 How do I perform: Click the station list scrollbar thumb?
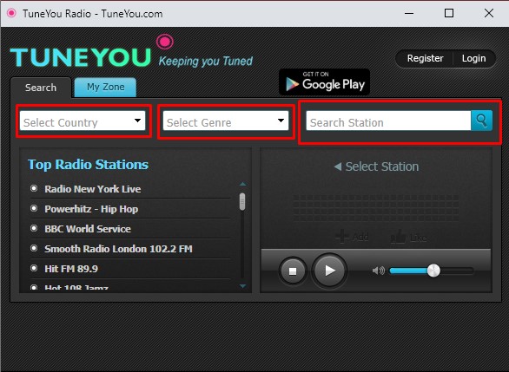click(242, 201)
